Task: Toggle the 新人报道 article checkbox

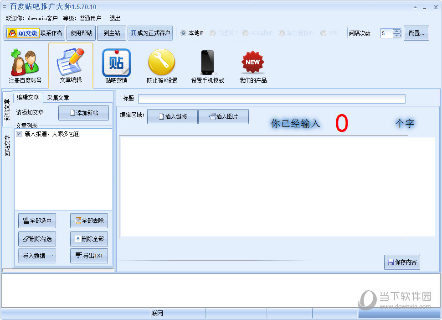Action: click(x=19, y=134)
